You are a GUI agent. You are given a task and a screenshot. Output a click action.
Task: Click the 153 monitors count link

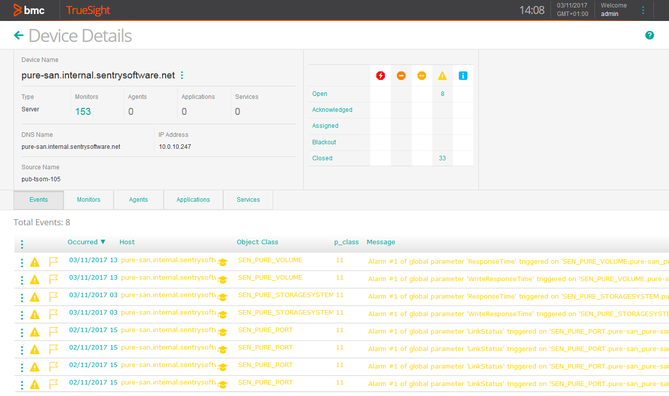pyautogui.click(x=83, y=111)
